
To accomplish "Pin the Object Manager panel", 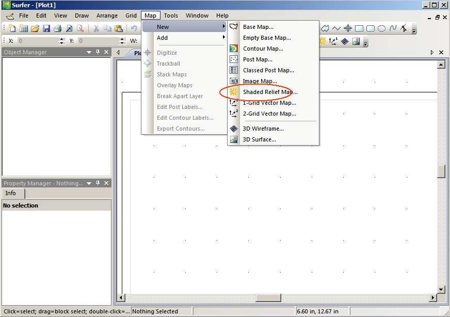I will [x=98, y=52].
